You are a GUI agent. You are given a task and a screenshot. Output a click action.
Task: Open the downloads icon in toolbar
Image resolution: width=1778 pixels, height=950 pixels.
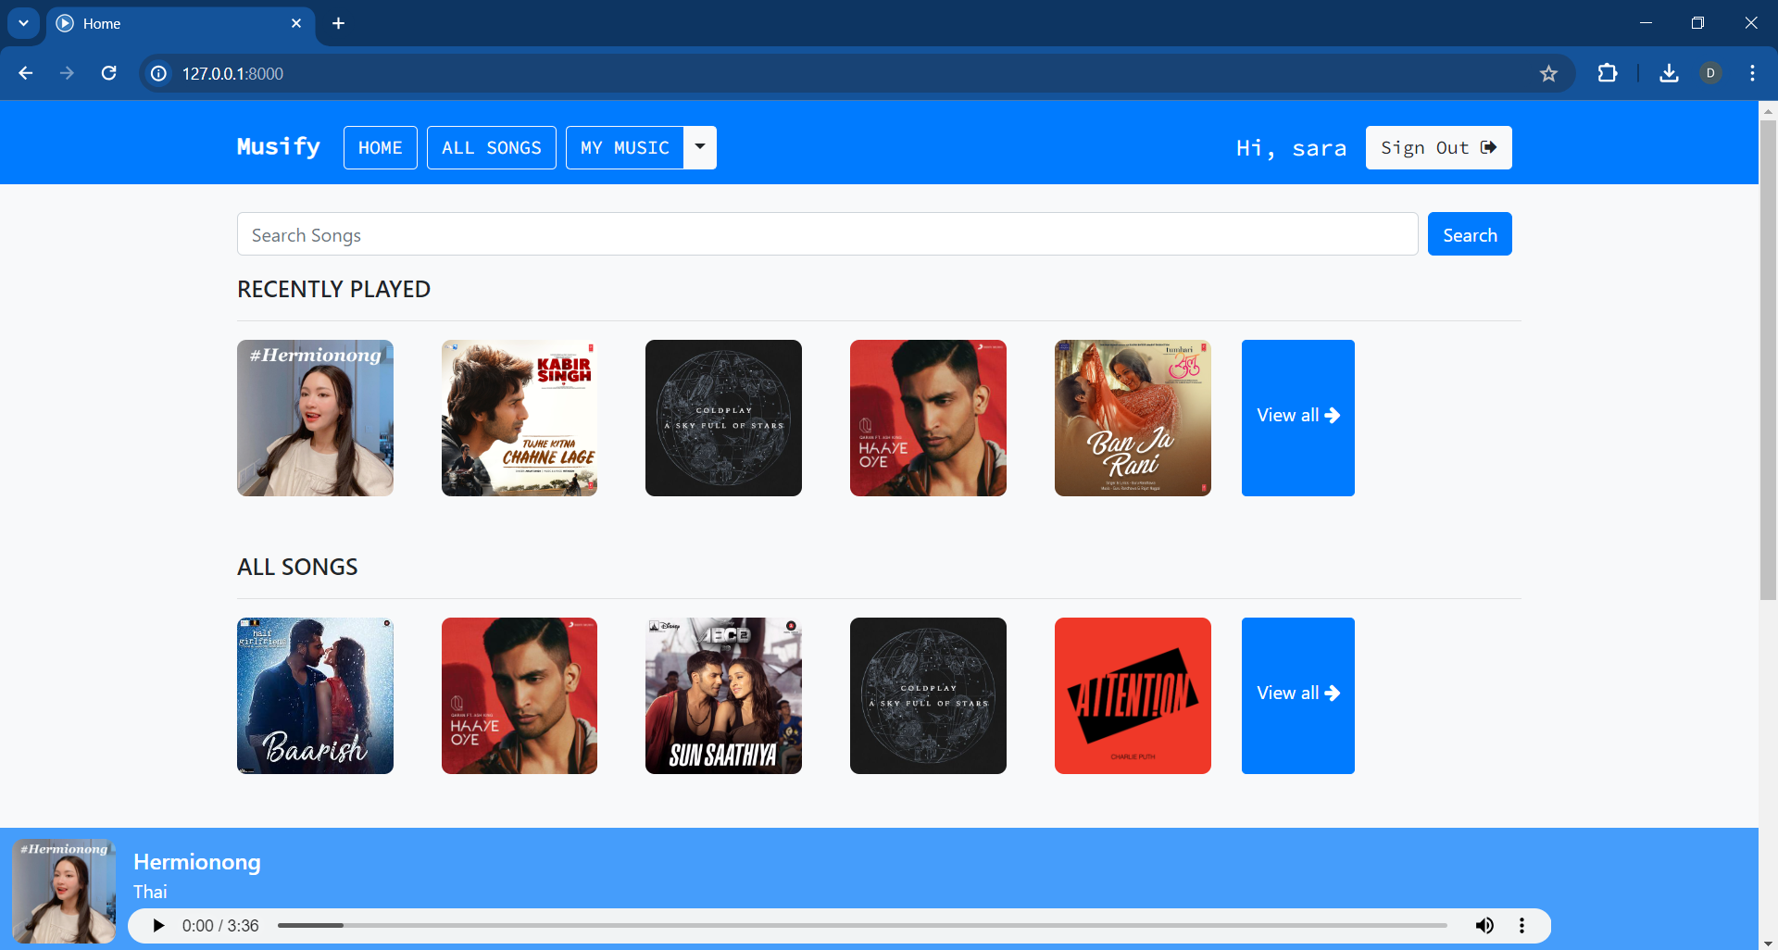pos(1669,73)
